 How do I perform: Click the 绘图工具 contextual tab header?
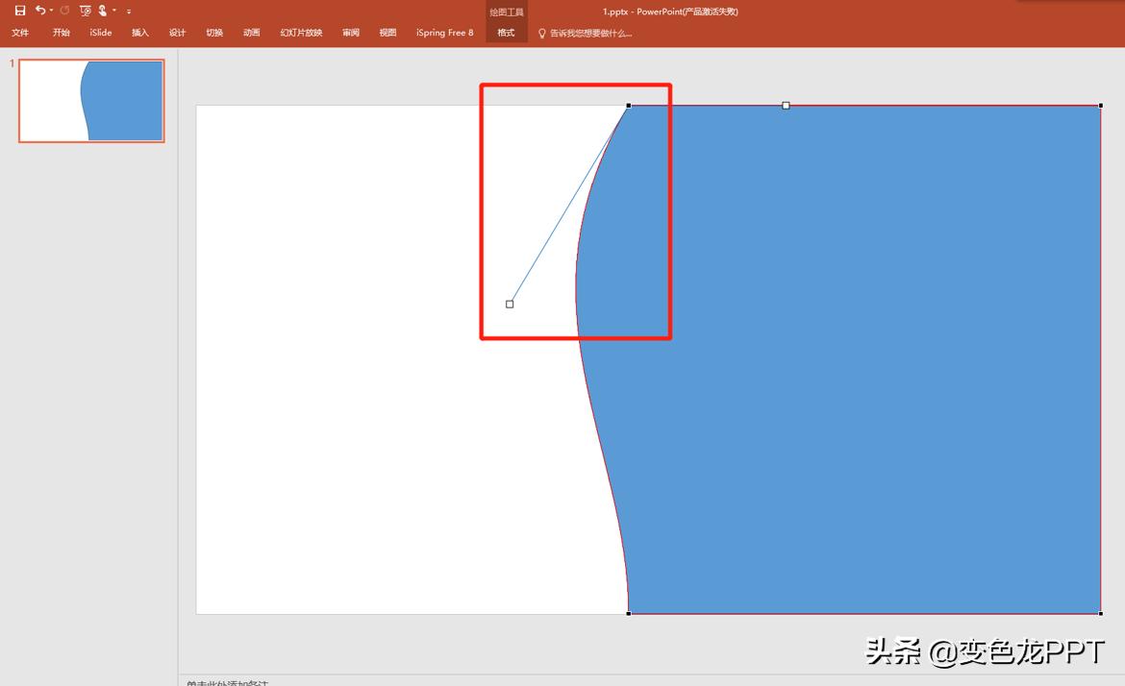coord(507,12)
